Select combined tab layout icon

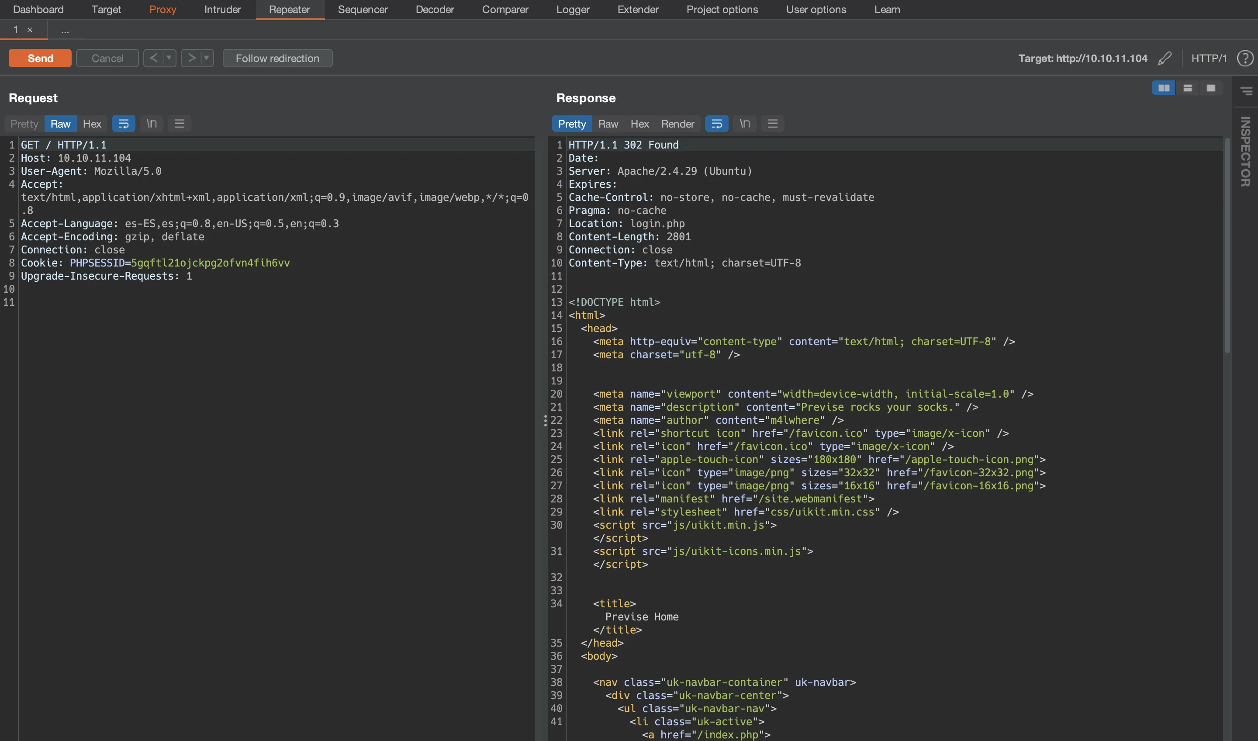pos(1211,88)
